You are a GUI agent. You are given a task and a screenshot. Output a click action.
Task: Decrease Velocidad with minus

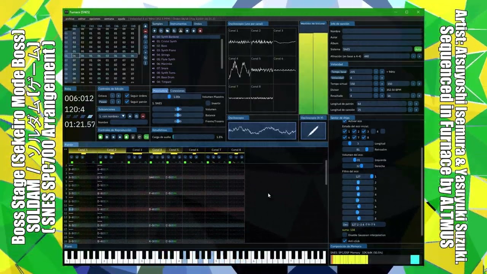click(376, 78)
